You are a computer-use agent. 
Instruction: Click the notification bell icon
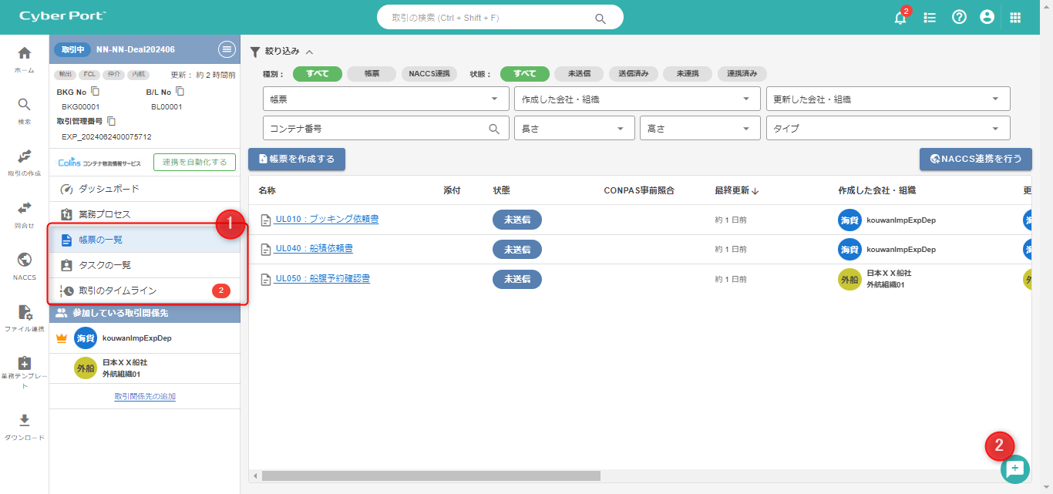(900, 18)
